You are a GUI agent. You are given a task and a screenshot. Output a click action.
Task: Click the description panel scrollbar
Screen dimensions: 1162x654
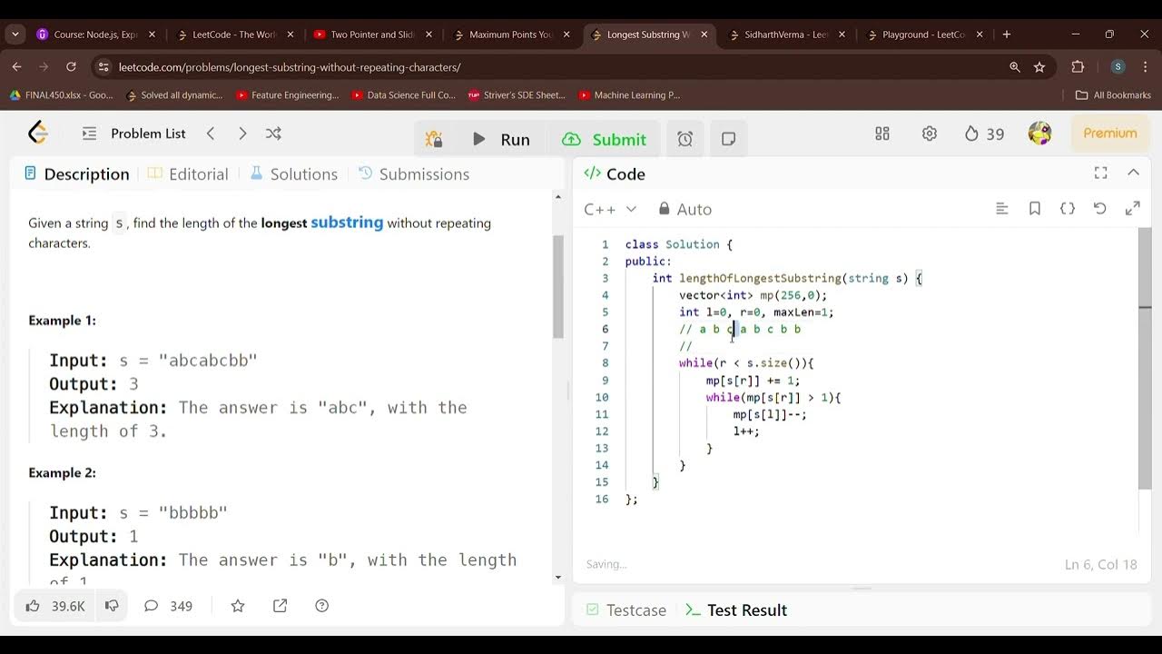558,286
